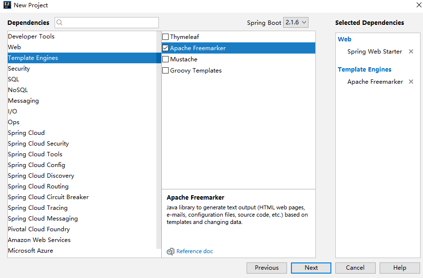
Task: Click the category list vertical scrollbar
Action: click(x=158, y=146)
